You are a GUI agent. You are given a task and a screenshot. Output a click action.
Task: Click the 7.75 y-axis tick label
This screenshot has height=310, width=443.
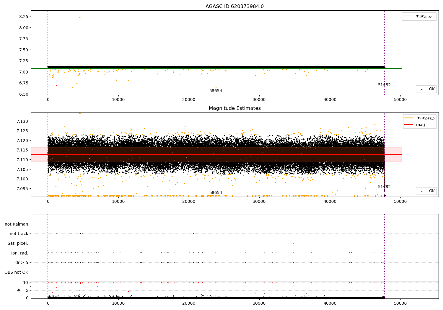pos(23,39)
